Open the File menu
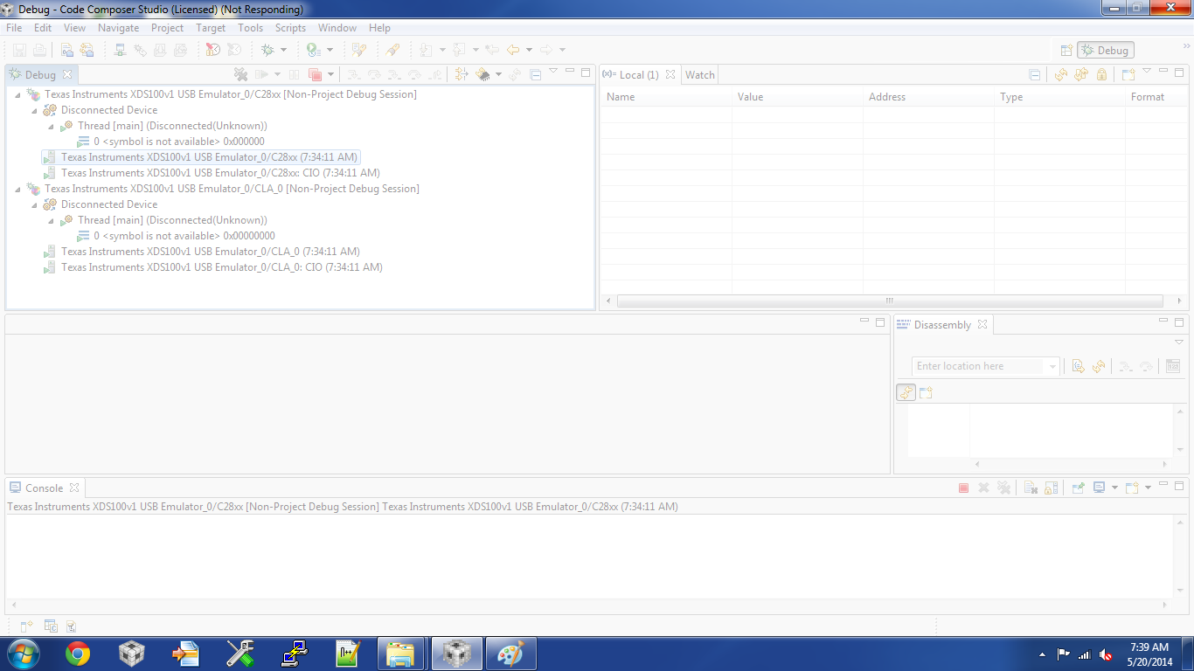Viewport: 1194px width, 671px height. (x=14, y=28)
